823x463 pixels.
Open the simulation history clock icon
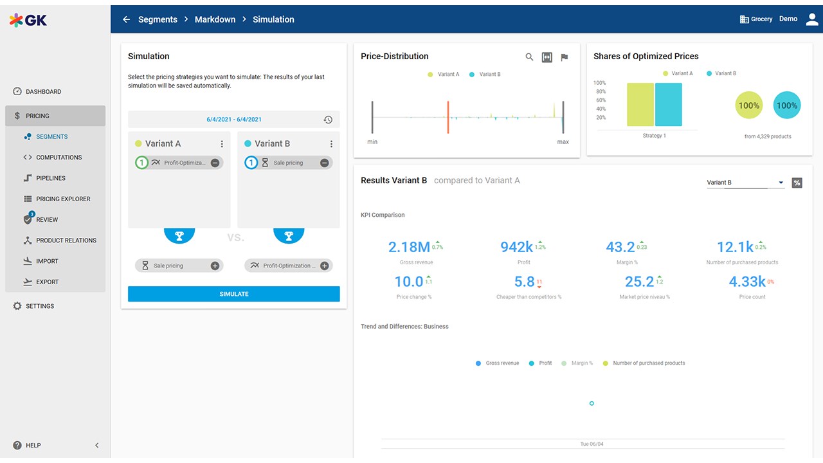point(328,120)
